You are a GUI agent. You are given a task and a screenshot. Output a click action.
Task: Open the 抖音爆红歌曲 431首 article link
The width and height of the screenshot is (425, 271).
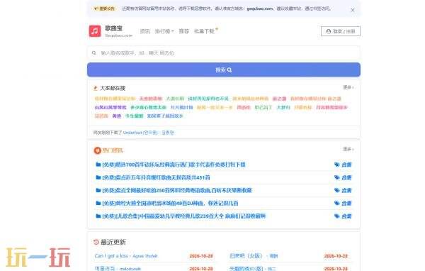point(156,177)
